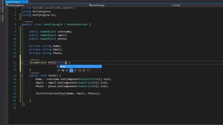223x125 pixels.
Task: Toggle the snippets IntelliSense filter icon
Action: [88, 70]
